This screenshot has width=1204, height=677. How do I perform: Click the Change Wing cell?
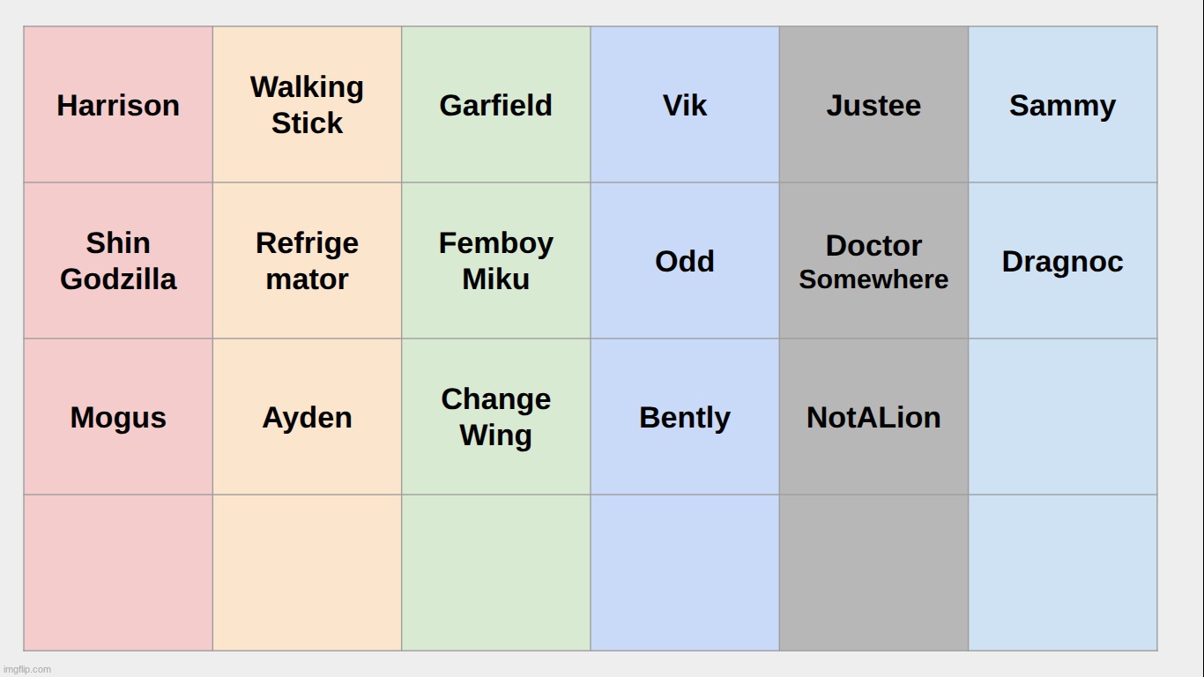coord(495,417)
